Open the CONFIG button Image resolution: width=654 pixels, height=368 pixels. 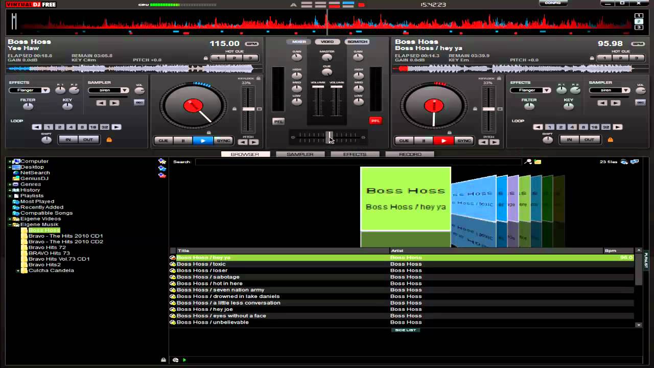553,3
